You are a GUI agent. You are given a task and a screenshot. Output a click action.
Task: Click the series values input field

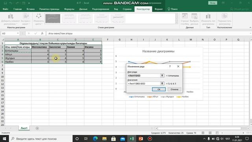(144, 83)
